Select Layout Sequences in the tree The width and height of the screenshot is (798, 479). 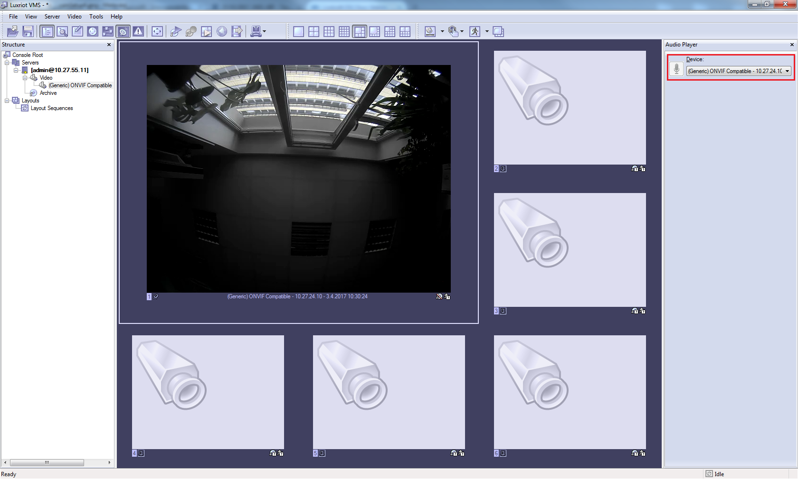point(52,108)
